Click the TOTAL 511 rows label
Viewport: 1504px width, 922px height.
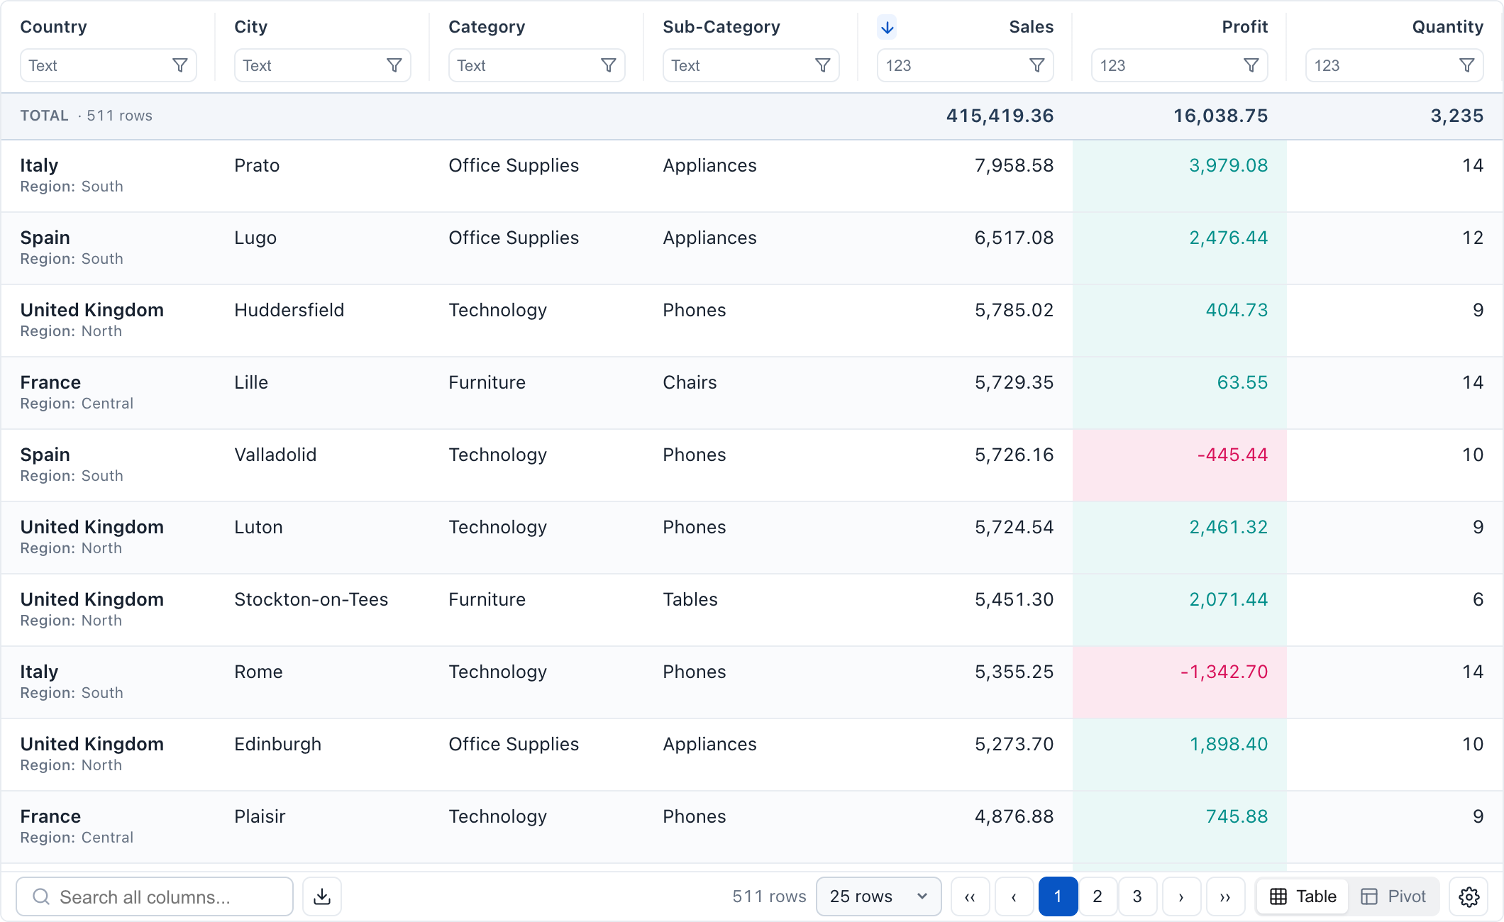(86, 116)
